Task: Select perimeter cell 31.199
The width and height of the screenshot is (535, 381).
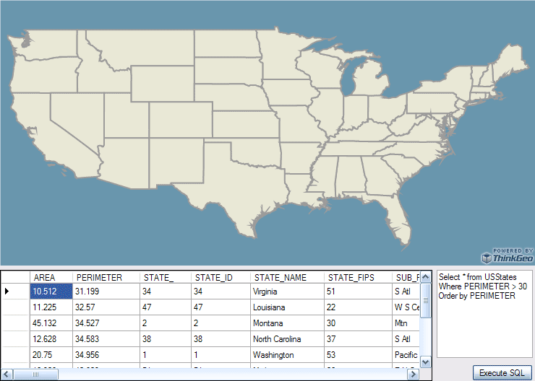Action: click(106, 292)
